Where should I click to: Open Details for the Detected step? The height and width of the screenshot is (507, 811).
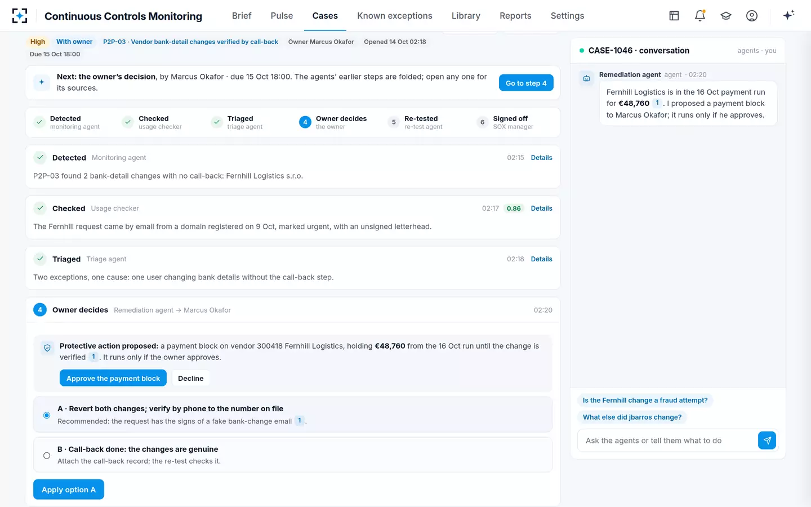point(542,158)
